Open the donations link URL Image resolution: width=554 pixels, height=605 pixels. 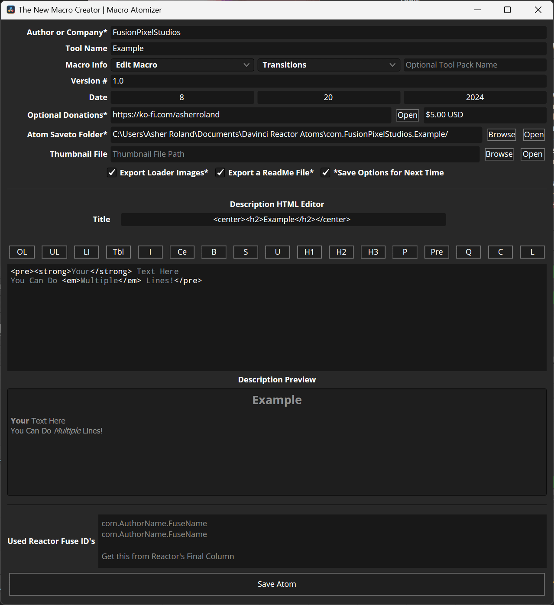pos(407,115)
